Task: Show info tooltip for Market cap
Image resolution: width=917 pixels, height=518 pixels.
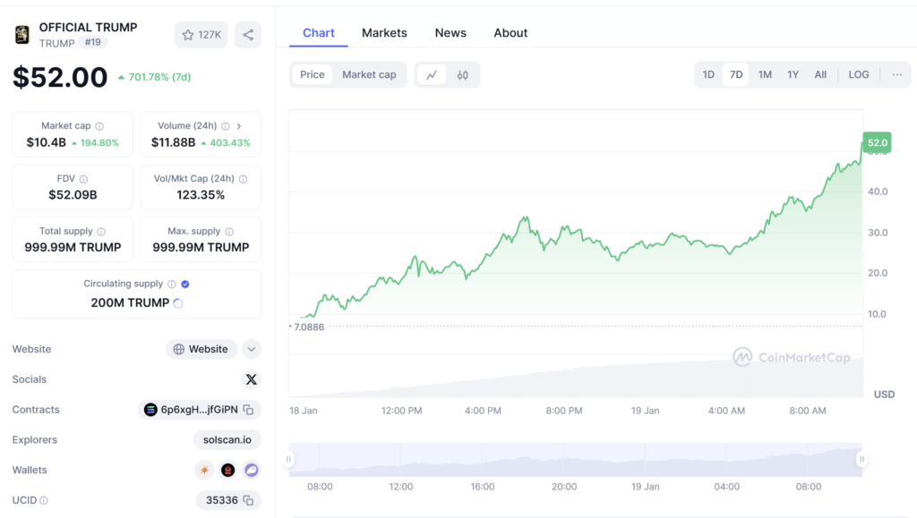Action: click(x=99, y=127)
